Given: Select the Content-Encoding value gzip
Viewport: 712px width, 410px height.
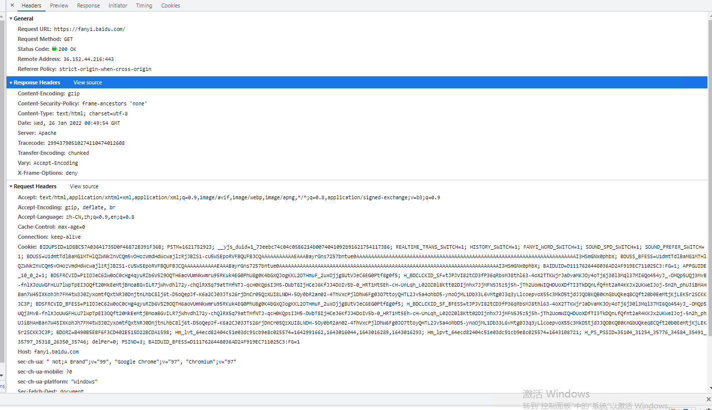Looking at the screenshot, I should point(74,93).
